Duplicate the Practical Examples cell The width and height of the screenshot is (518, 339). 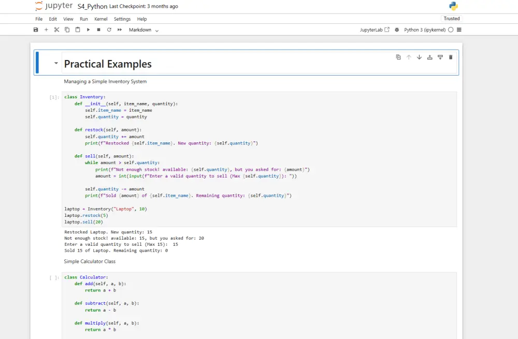tap(398, 57)
